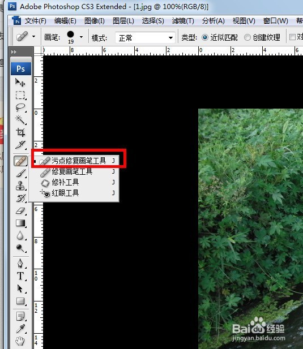
Task: Open the 滤镜(T) menu
Action: (183, 21)
